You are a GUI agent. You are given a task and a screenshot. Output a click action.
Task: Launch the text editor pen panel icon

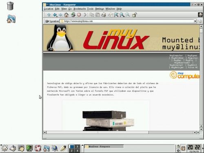click(x=63, y=148)
